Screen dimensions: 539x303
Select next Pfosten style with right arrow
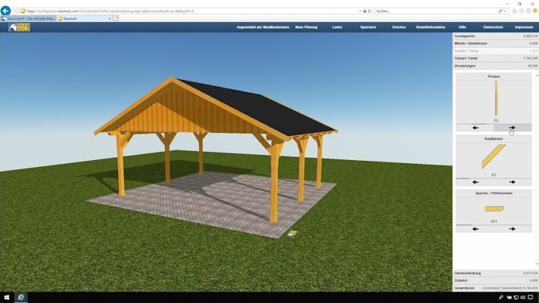pos(513,128)
